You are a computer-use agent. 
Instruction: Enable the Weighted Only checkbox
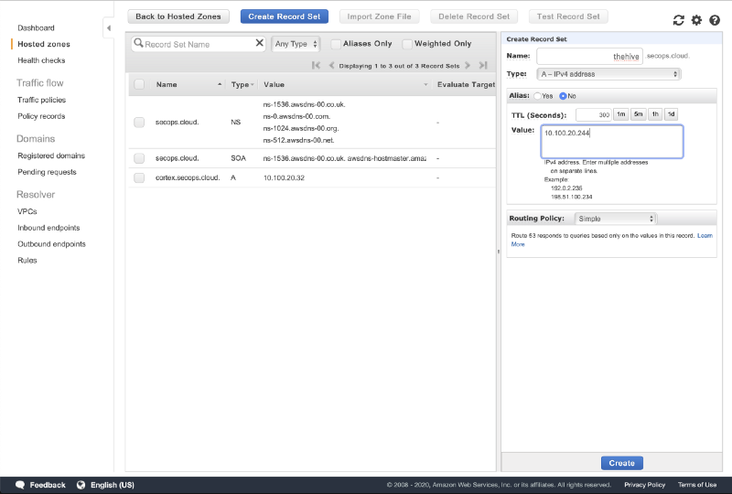click(407, 44)
